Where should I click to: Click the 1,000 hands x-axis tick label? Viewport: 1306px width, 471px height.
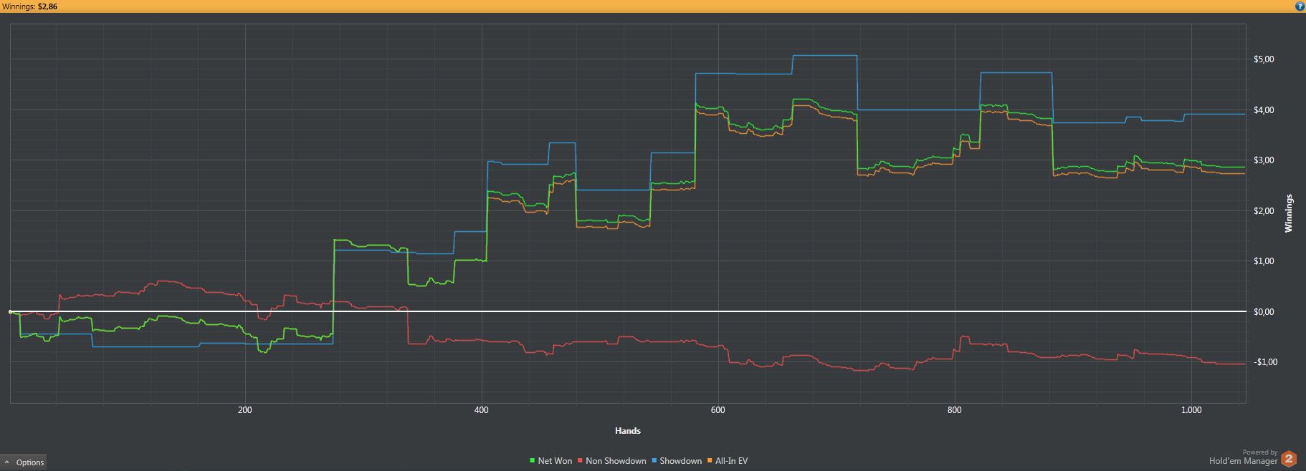point(1191,410)
